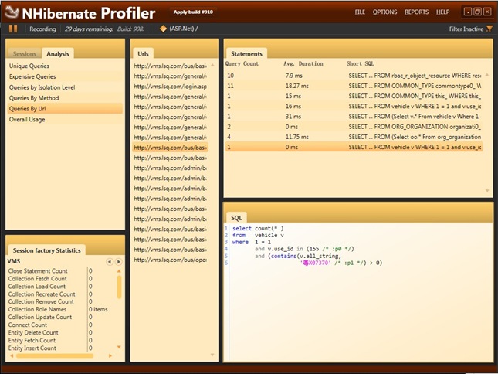The image size is (498, 374).
Task: Pause recording with the pause icon
Action: click(x=13, y=29)
